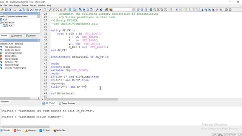Image resolution: width=242 pixels, height=136 pixels.
Task: Click the first magnifier zoom icon
Action: 50,10
